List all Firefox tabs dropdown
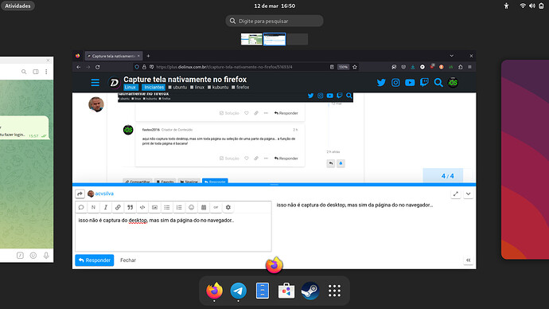The image size is (549, 309). pos(452,56)
